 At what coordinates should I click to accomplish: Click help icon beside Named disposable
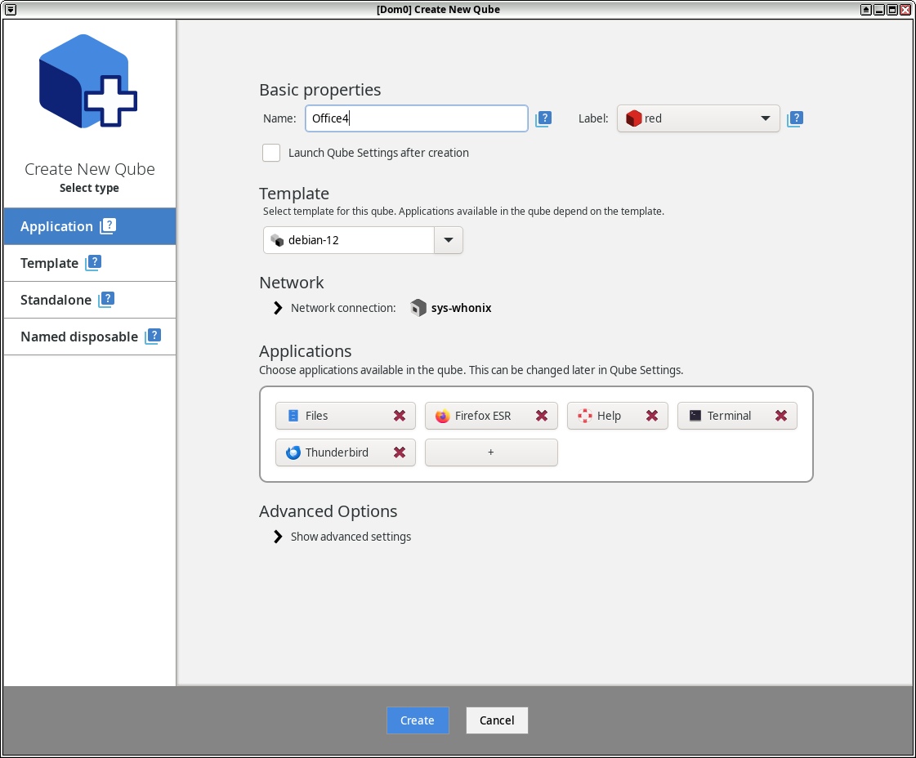[x=153, y=337]
